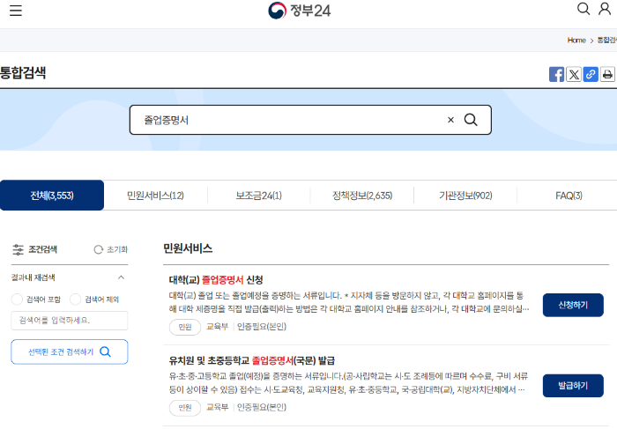The image size is (617, 429).
Task: Click the Home breadcrumb link
Action: (576, 41)
